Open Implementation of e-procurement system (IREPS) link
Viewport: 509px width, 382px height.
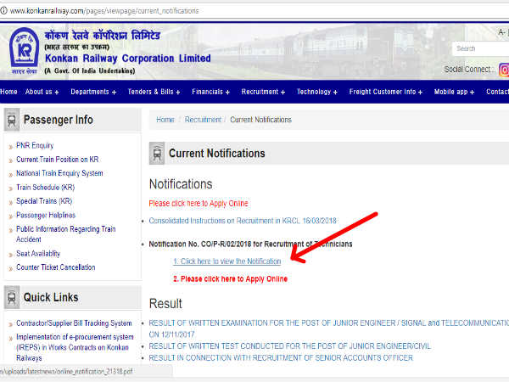[x=75, y=347]
